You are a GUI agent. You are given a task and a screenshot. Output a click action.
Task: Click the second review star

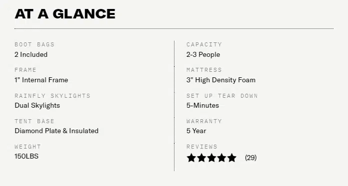pos(201,158)
